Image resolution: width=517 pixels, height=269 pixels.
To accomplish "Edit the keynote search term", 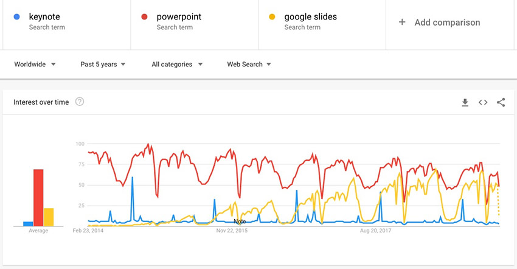I will click(44, 17).
